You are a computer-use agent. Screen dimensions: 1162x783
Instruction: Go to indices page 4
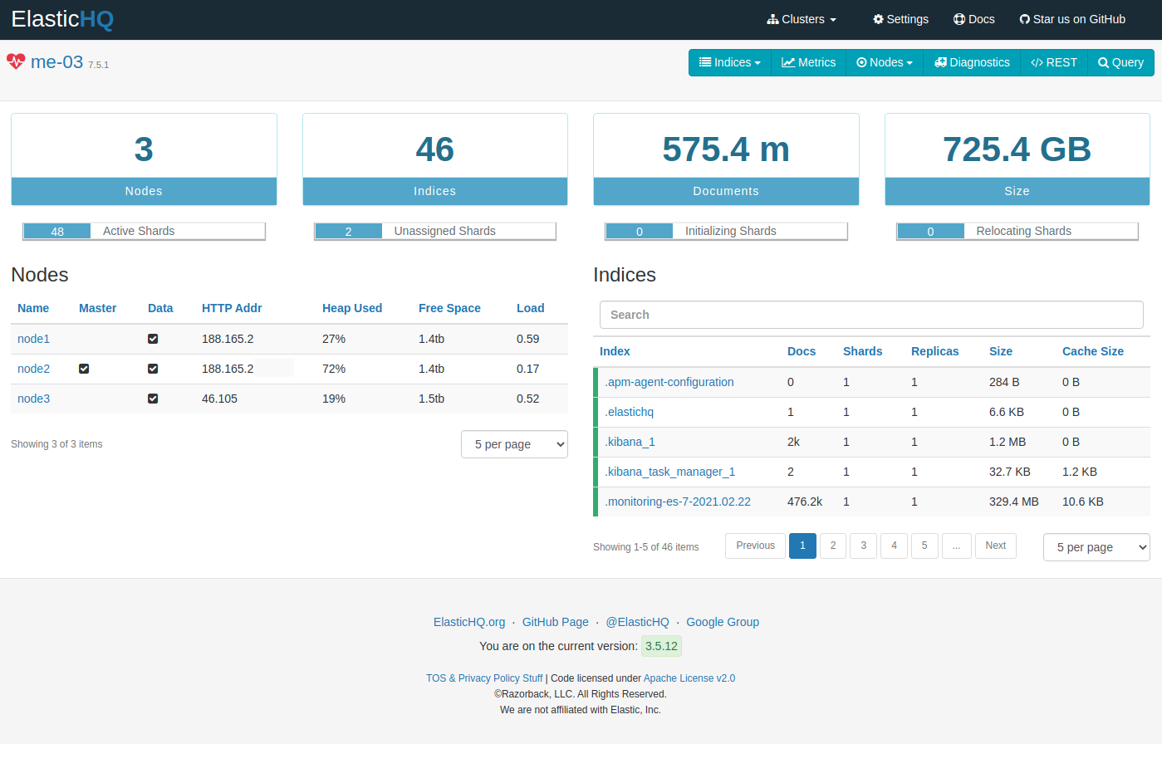tap(894, 546)
